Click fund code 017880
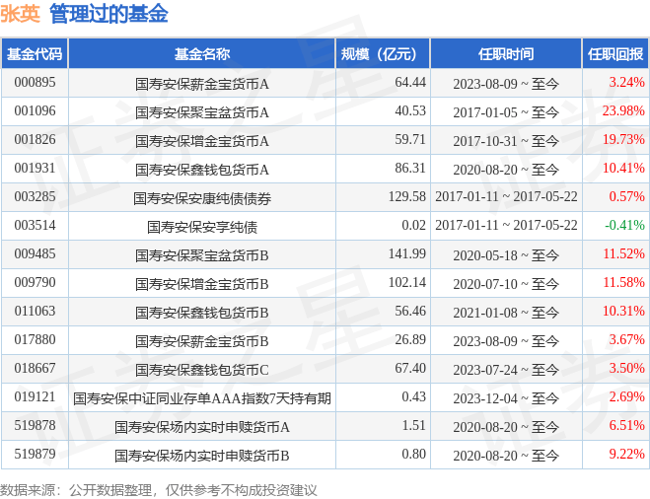Viewport: 650px width, 499px height. (x=35, y=341)
